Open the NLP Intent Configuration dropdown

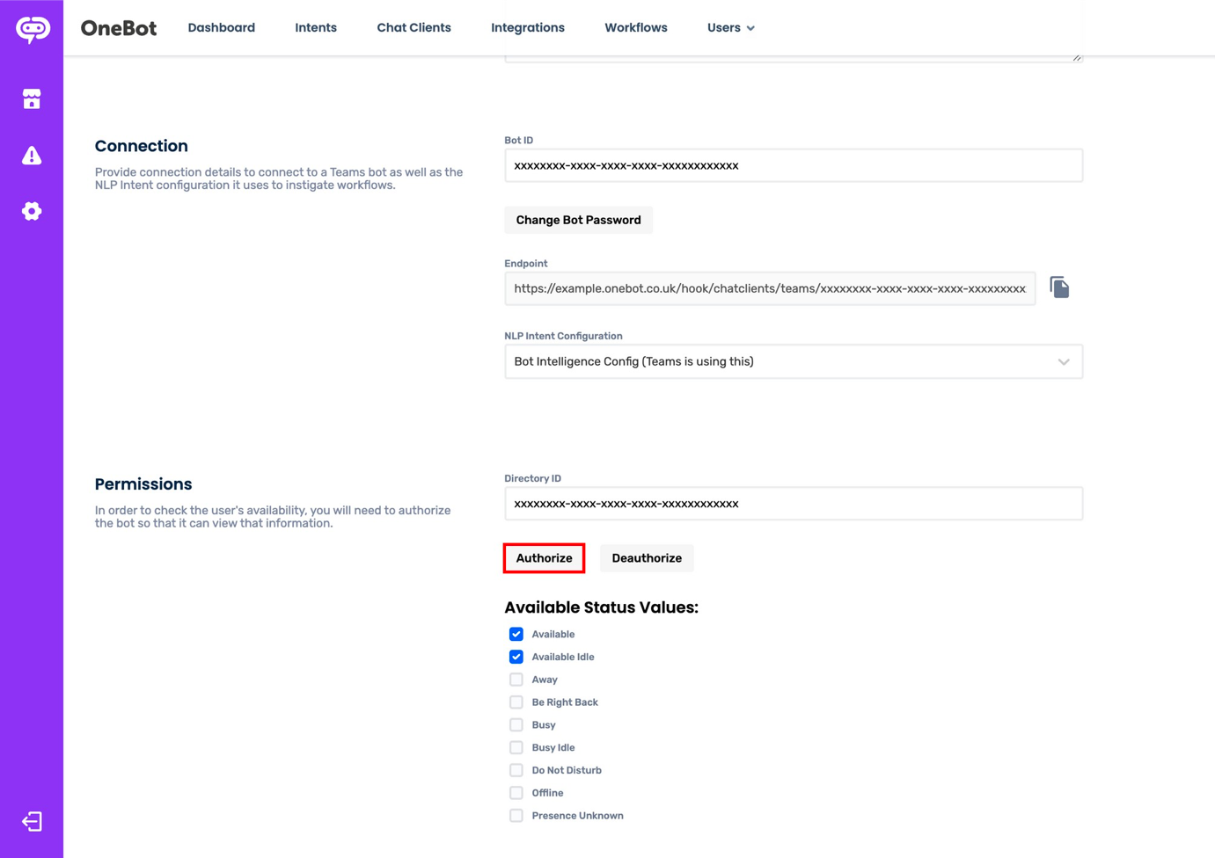[x=794, y=361]
